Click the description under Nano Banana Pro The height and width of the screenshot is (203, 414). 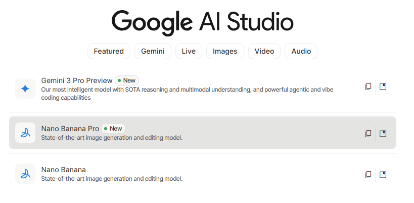click(112, 138)
